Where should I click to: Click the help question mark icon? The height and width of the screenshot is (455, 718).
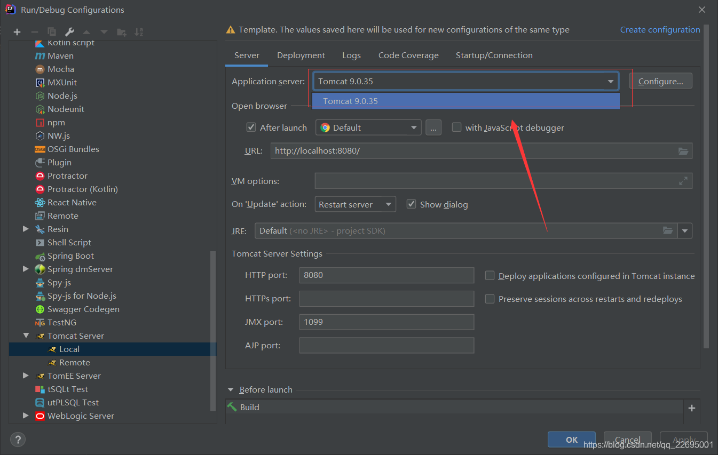(18, 440)
